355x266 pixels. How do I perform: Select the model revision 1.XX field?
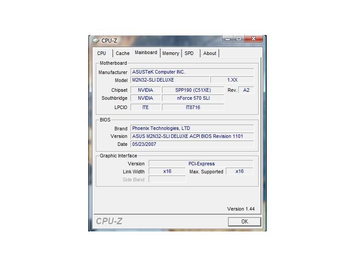232,80
